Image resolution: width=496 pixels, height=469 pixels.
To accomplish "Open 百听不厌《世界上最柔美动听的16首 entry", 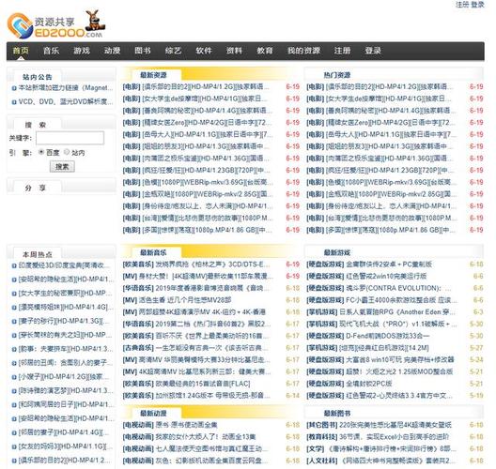I will tap(212, 336).
